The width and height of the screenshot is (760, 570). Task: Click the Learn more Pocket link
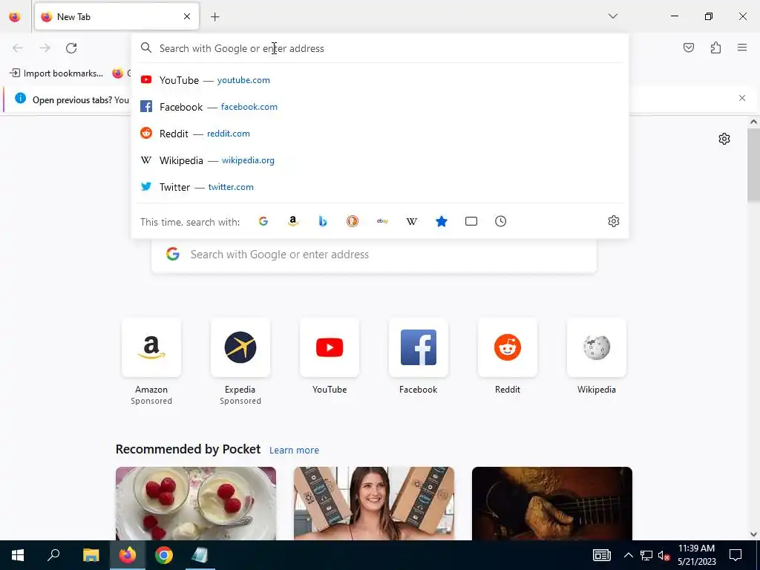[x=294, y=451]
